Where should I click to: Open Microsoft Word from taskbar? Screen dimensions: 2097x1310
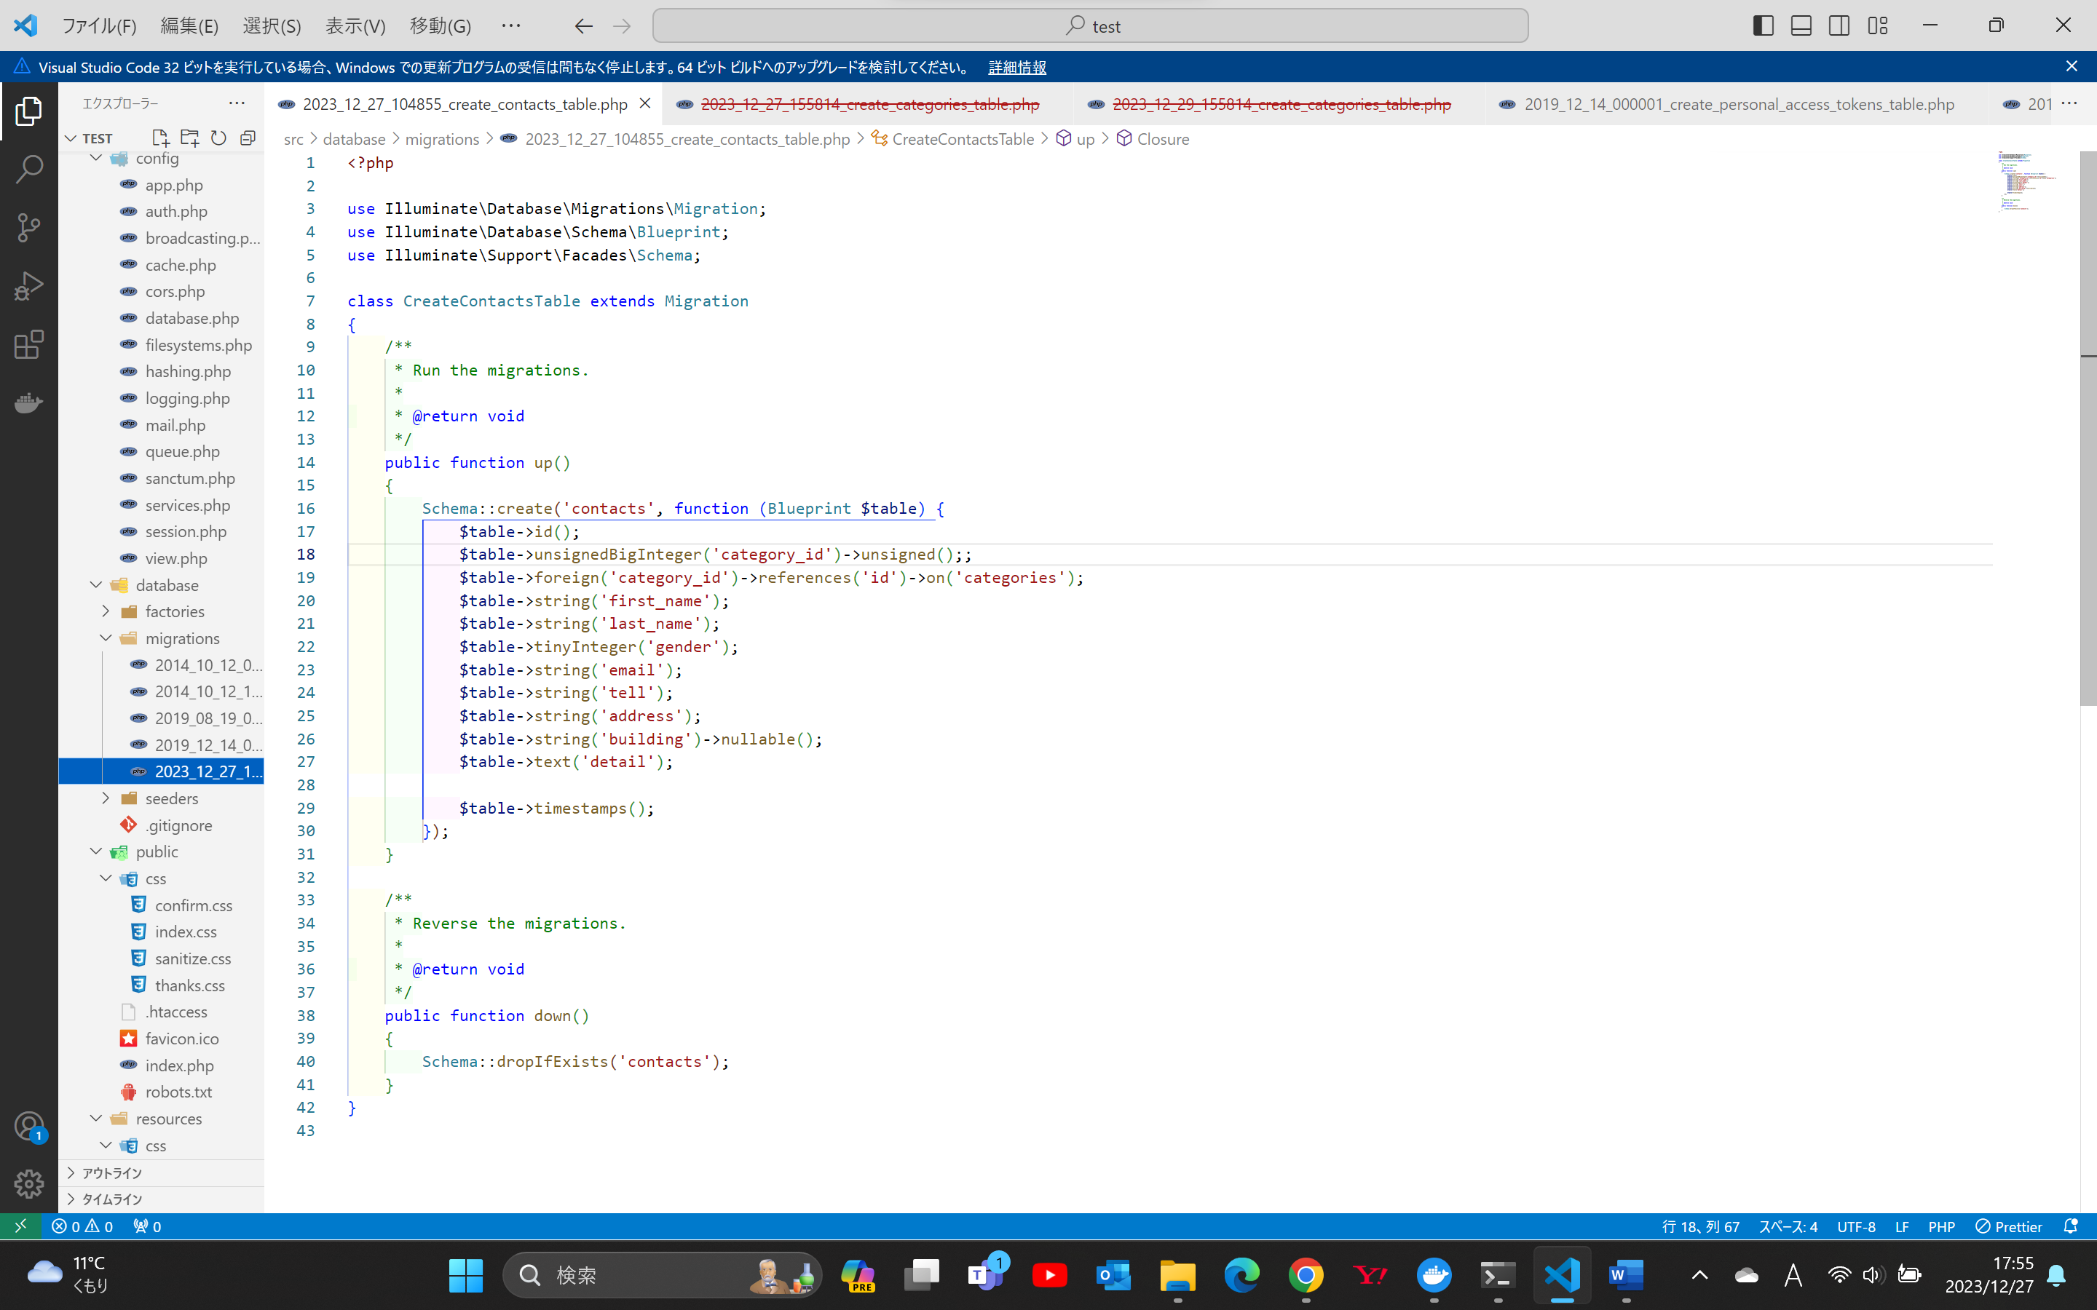(1626, 1274)
